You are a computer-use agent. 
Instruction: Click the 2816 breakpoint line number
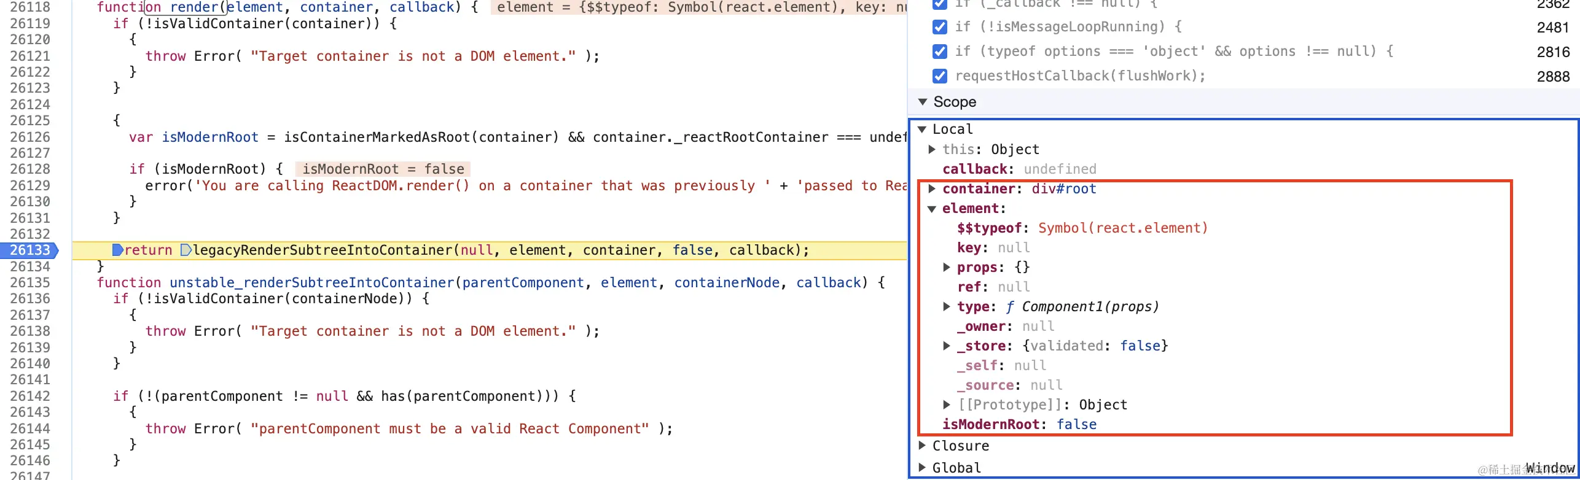tap(1553, 52)
